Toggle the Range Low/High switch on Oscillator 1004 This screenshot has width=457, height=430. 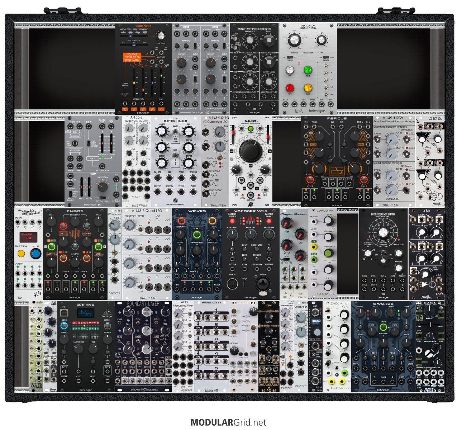coord(327,57)
